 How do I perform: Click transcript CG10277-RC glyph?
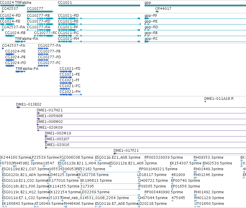point(44,36)
